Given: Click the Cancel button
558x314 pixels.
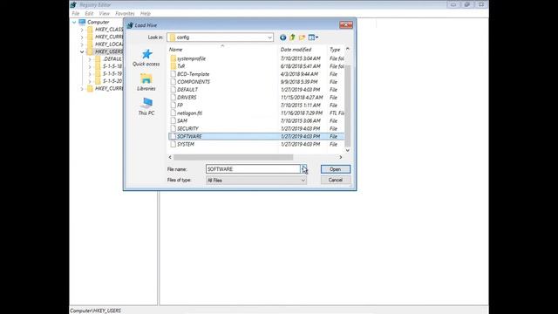Looking at the screenshot, I should [x=335, y=180].
